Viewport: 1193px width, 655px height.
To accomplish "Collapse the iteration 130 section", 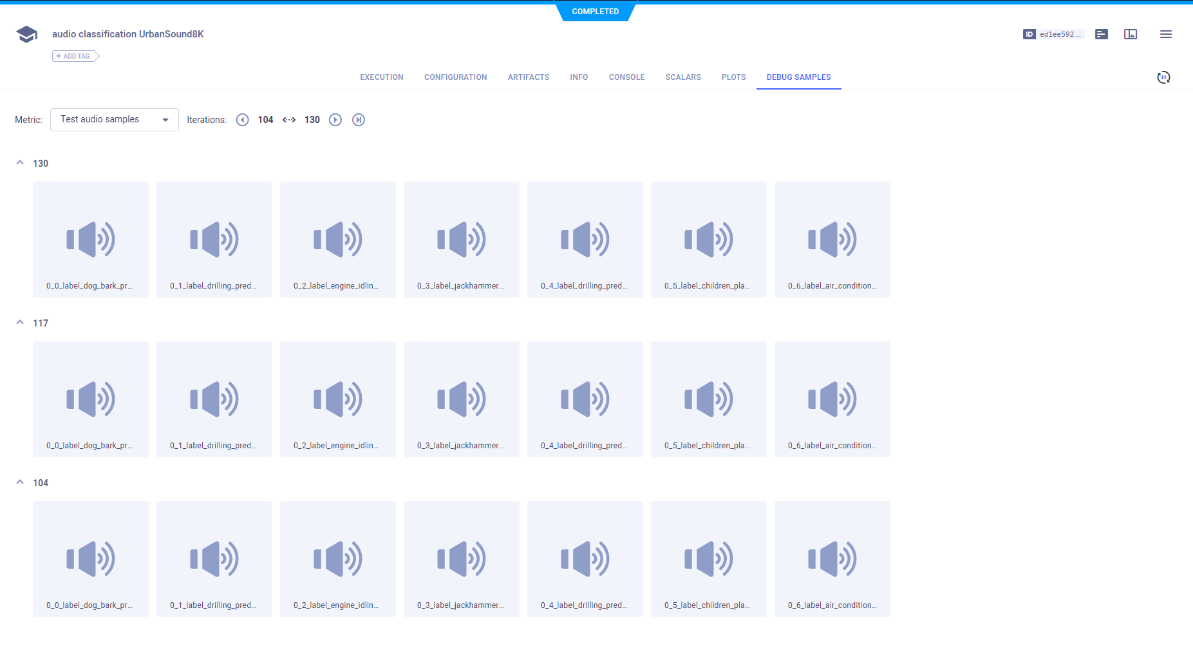I will 20,163.
